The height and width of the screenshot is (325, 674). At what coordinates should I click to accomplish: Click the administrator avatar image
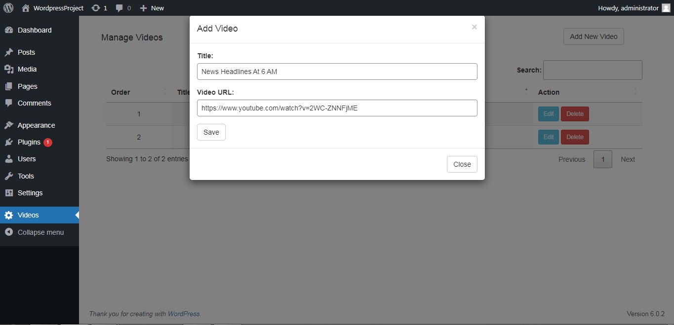(x=666, y=8)
